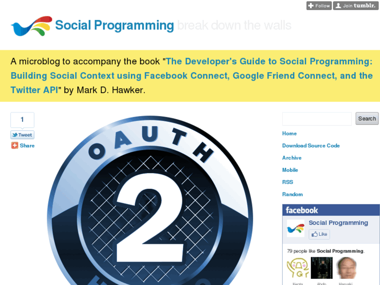Click the Join tumblr button

[355, 6]
